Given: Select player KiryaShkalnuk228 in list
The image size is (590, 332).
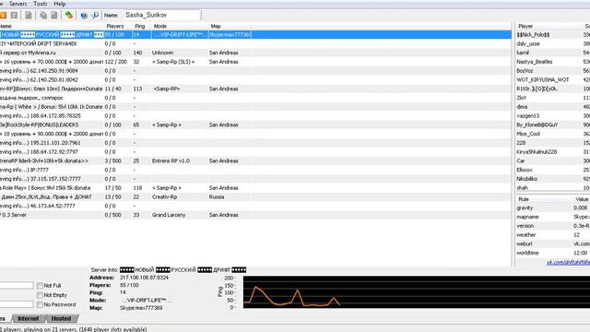Looking at the screenshot, I should 553,151.
